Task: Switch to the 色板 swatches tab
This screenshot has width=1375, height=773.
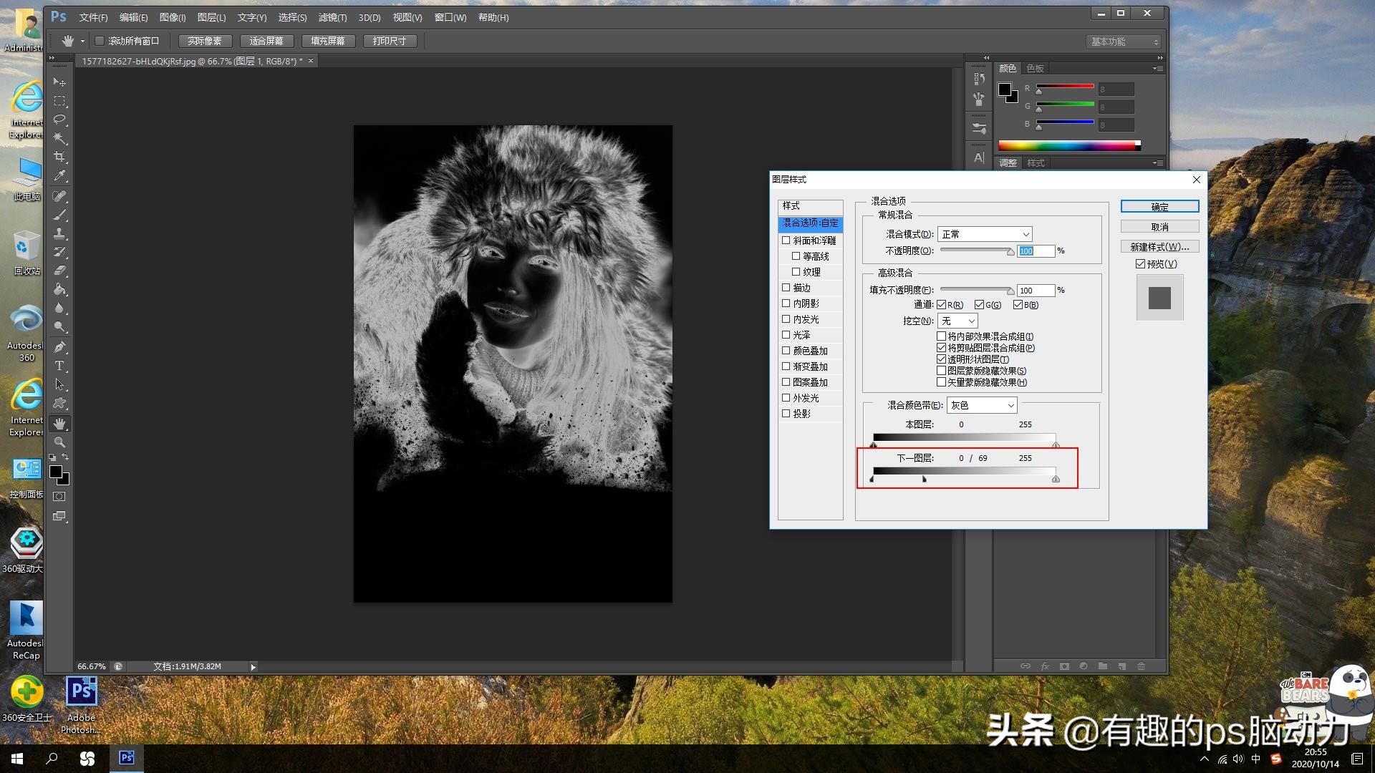Action: point(1035,69)
